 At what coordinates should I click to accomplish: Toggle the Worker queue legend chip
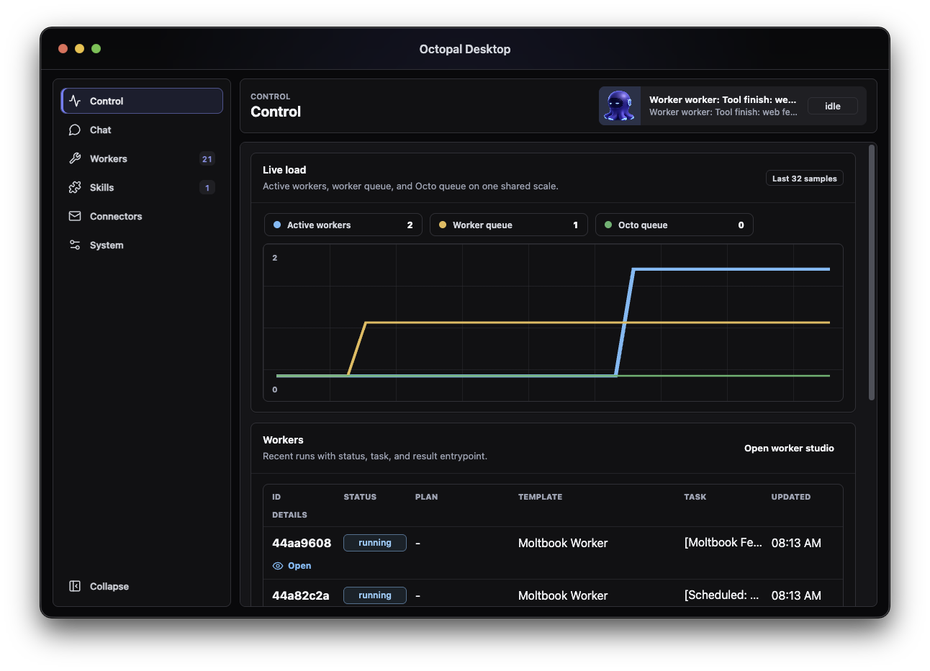coord(509,225)
